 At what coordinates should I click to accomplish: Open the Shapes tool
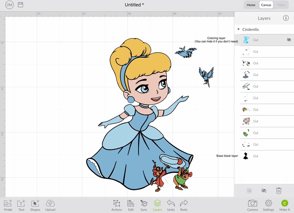pyautogui.click(x=35, y=205)
